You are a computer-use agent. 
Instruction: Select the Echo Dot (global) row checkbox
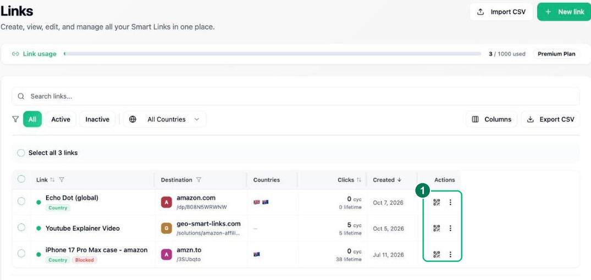tap(21, 201)
